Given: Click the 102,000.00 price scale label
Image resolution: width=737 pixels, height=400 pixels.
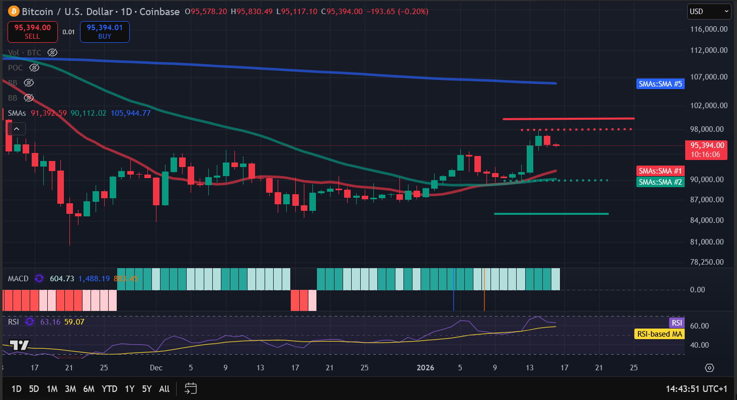Looking at the screenshot, I should coord(708,106).
